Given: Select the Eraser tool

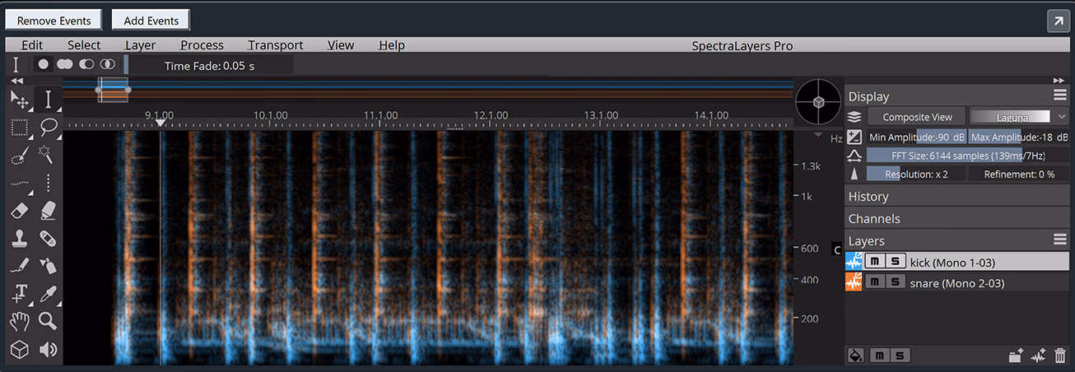Looking at the screenshot, I should [20, 211].
